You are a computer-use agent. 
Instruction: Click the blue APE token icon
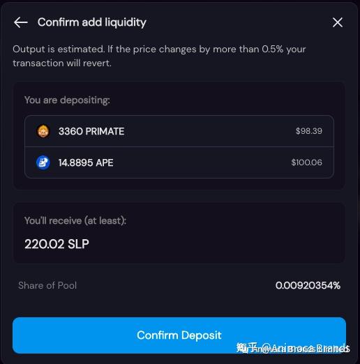pos(43,162)
